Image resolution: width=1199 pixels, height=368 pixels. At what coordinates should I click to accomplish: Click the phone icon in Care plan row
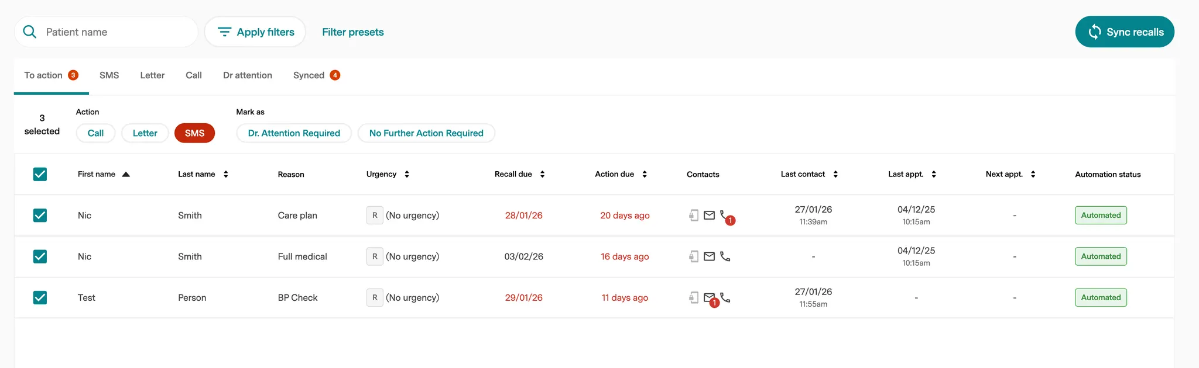(x=725, y=215)
